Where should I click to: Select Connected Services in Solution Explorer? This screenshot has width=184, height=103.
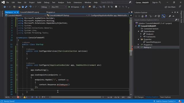pyautogui.click(x=151, y=29)
